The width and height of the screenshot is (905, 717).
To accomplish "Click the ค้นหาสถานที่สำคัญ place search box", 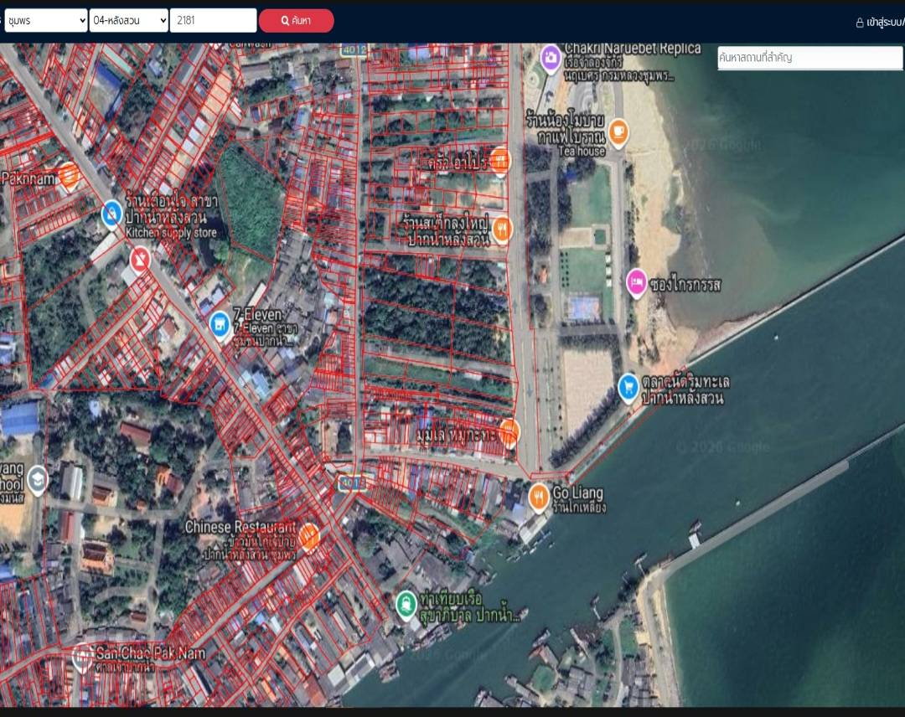I will (809, 58).
